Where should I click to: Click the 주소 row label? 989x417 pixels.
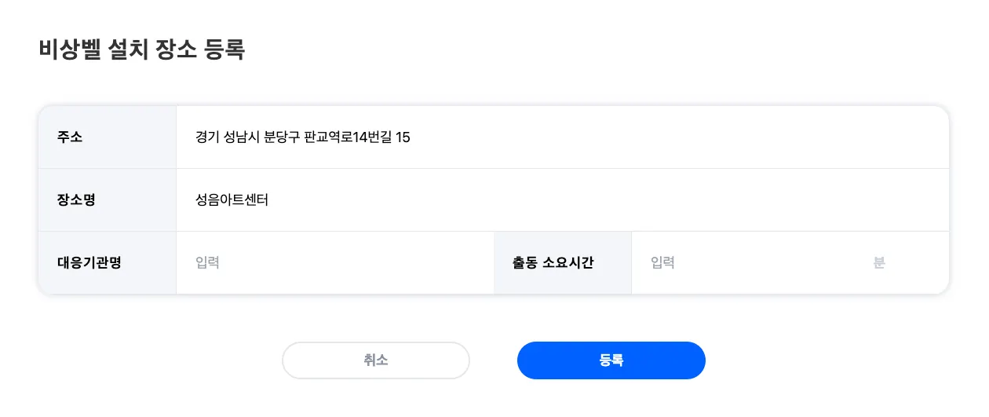coord(70,137)
